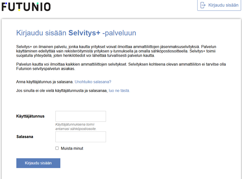Click the 'Muista minut' label text
Viewport: 242px width, 179px height.
click(72, 148)
